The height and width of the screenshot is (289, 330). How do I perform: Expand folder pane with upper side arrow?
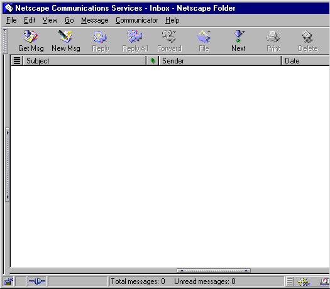pos(8,133)
